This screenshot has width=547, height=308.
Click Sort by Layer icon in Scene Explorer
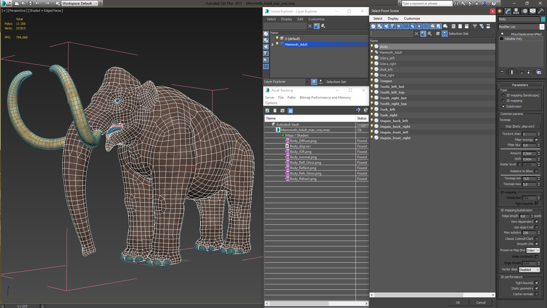(314, 82)
